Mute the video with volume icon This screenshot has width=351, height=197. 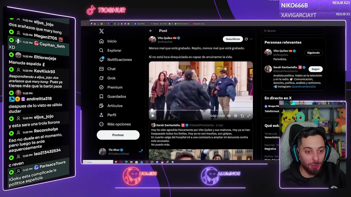coord(229,116)
